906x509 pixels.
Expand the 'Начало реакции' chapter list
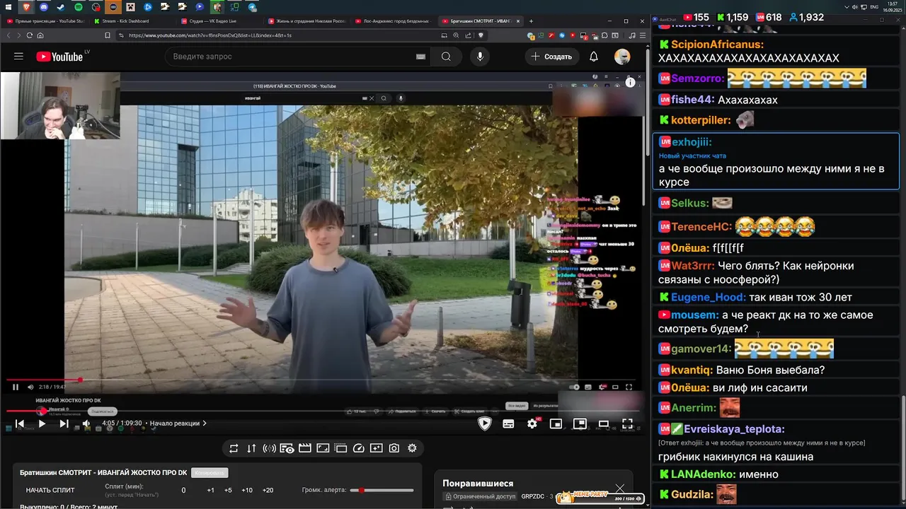(178, 423)
